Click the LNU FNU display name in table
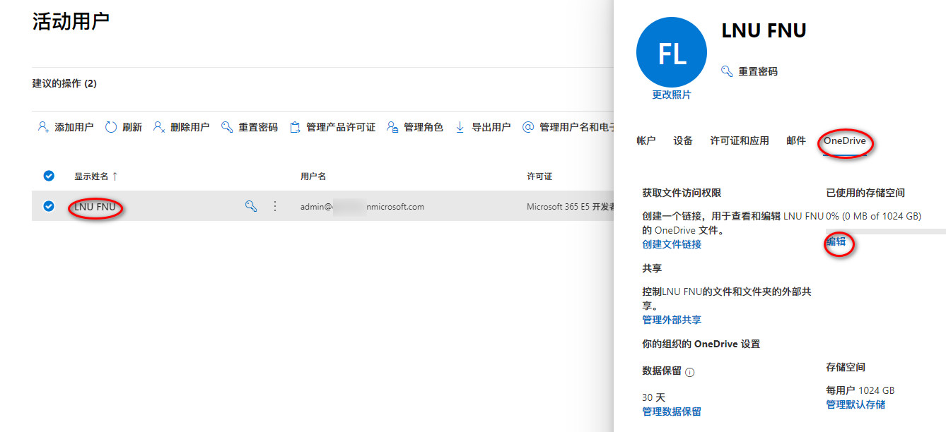Image resolution: width=946 pixels, height=432 pixels. [x=95, y=207]
